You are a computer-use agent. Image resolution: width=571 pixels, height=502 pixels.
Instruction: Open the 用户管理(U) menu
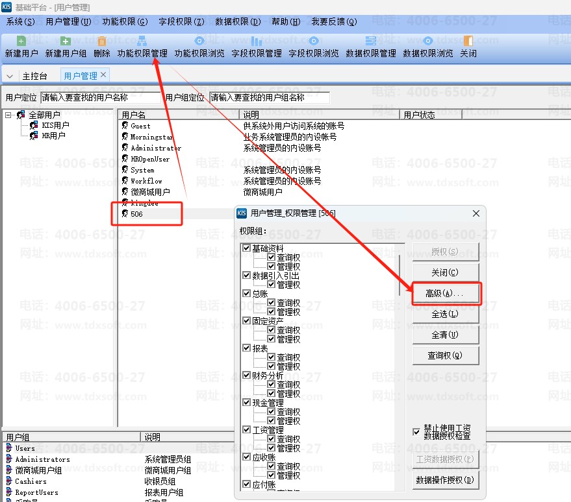click(68, 21)
